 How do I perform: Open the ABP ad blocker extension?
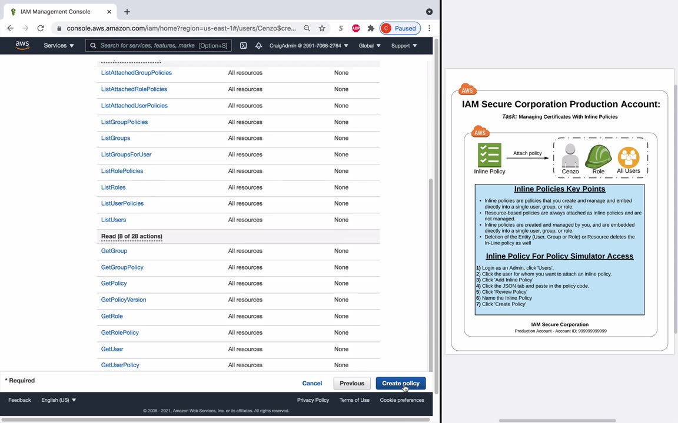click(356, 28)
